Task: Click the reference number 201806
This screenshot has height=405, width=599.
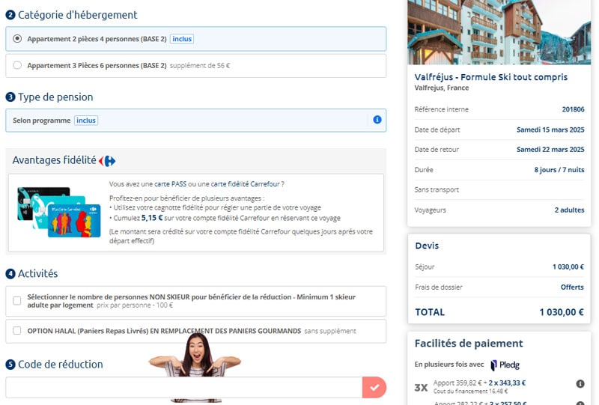Action: tap(573, 109)
